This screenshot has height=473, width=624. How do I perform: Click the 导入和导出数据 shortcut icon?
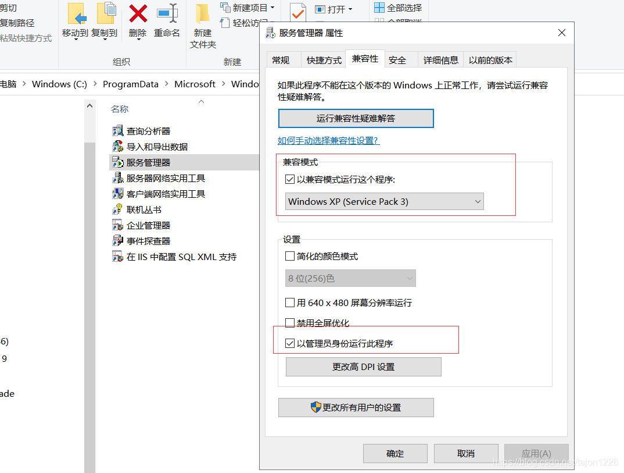pyautogui.click(x=118, y=147)
